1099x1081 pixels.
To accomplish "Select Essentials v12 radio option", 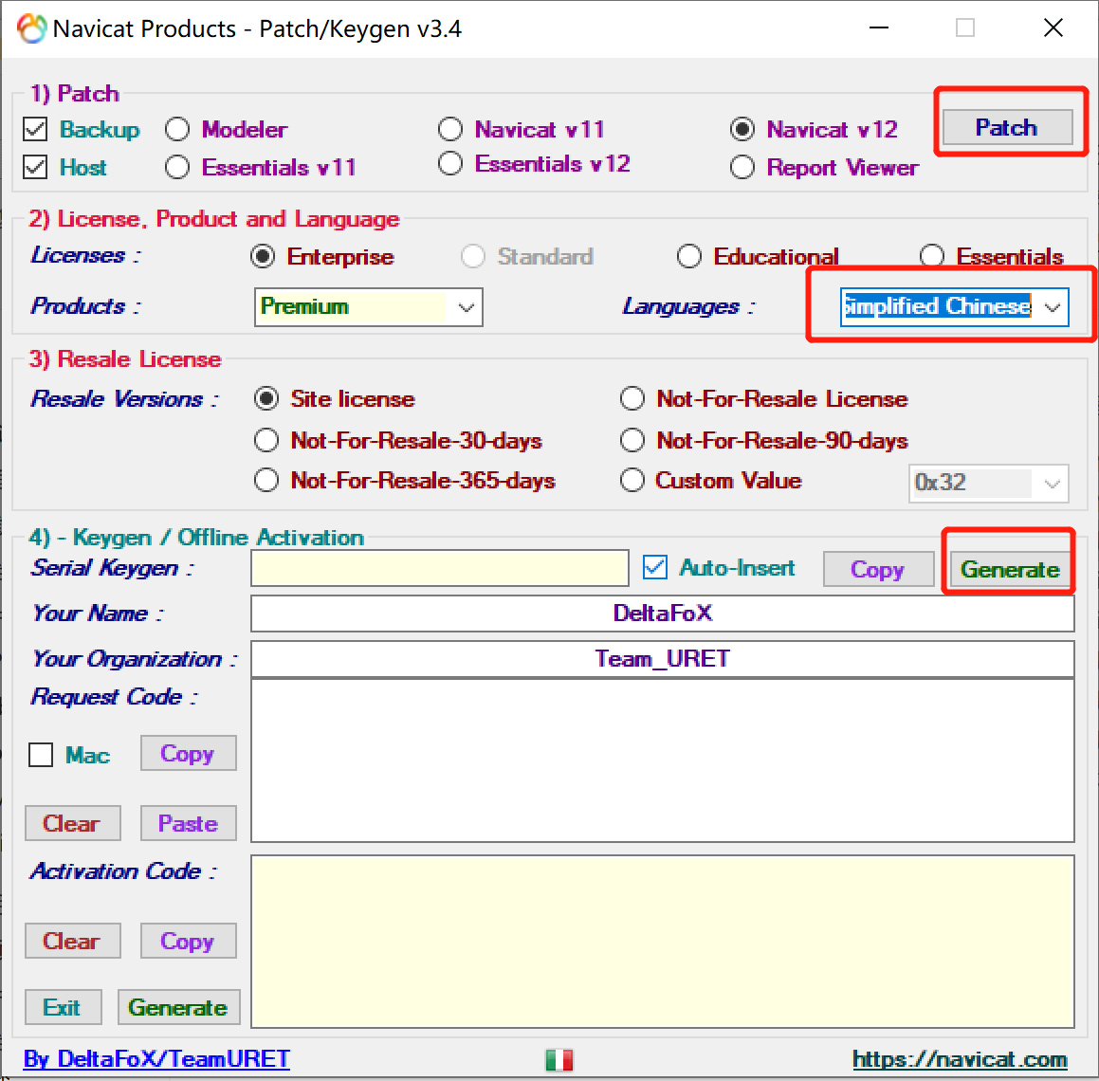I will [x=450, y=163].
